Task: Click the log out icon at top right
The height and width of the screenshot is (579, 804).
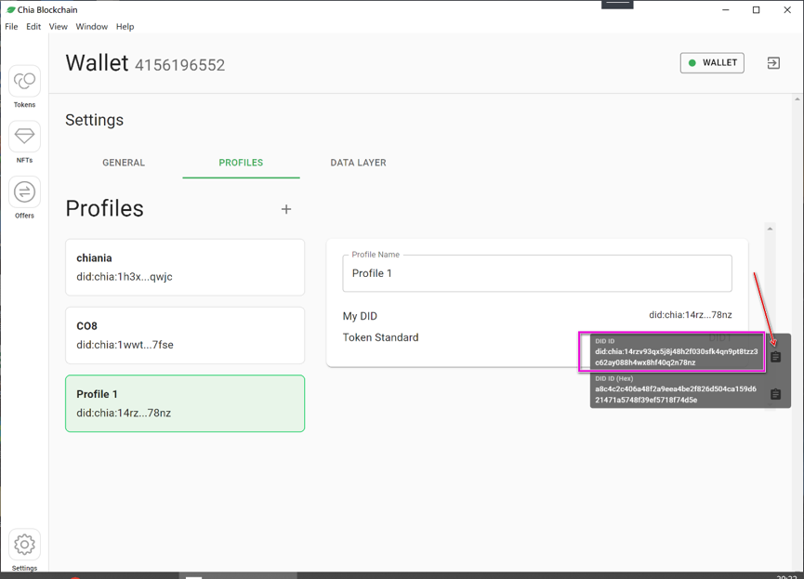Action: [773, 63]
